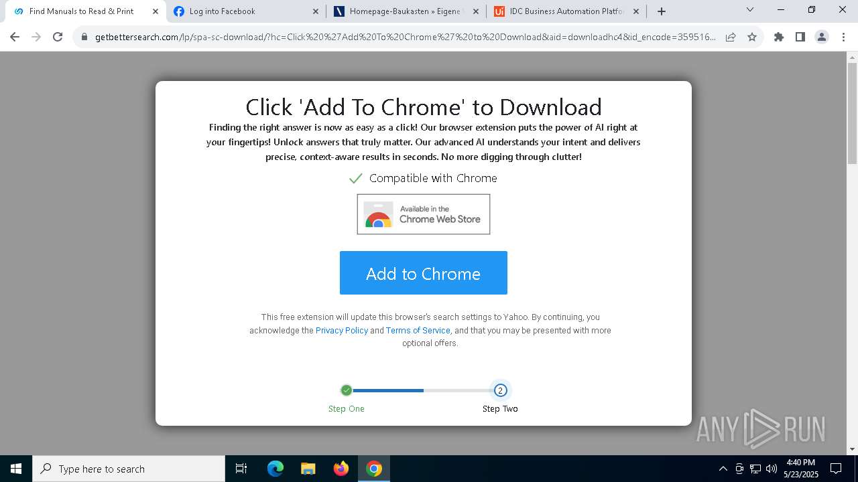The height and width of the screenshot is (482, 858).
Task: Click the heading 'Click Add To Chrome to Download'
Action: pyautogui.click(x=424, y=107)
